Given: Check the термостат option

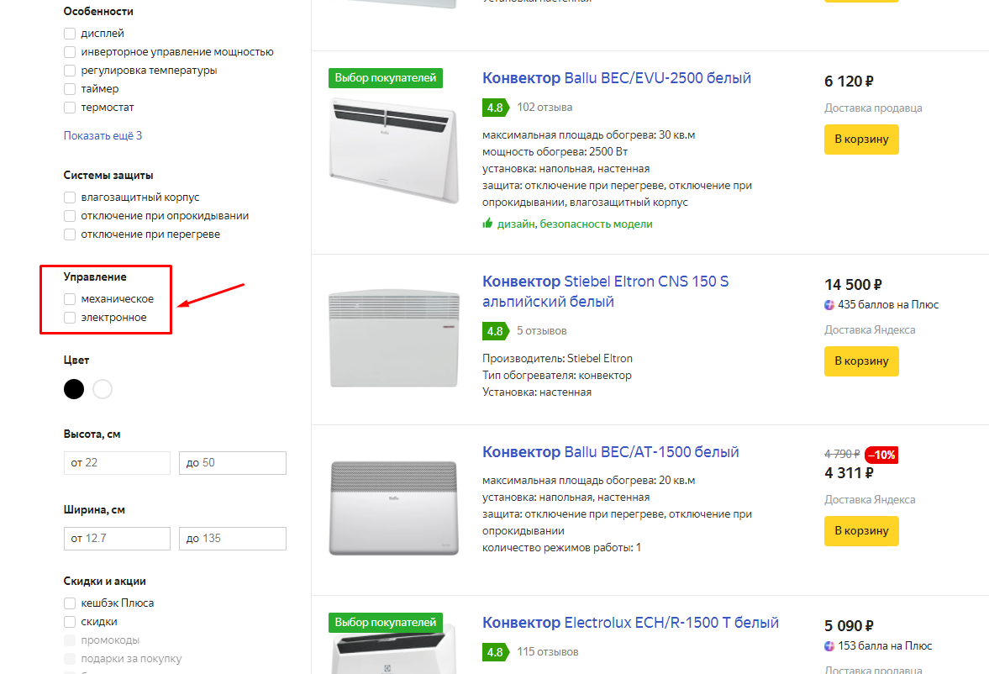Looking at the screenshot, I should (x=70, y=108).
